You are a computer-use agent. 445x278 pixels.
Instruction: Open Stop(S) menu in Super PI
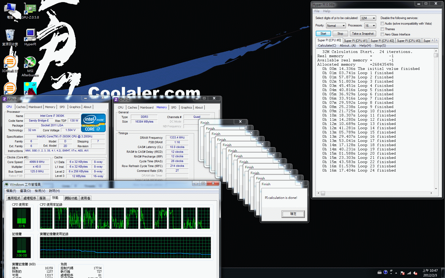(x=380, y=46)
